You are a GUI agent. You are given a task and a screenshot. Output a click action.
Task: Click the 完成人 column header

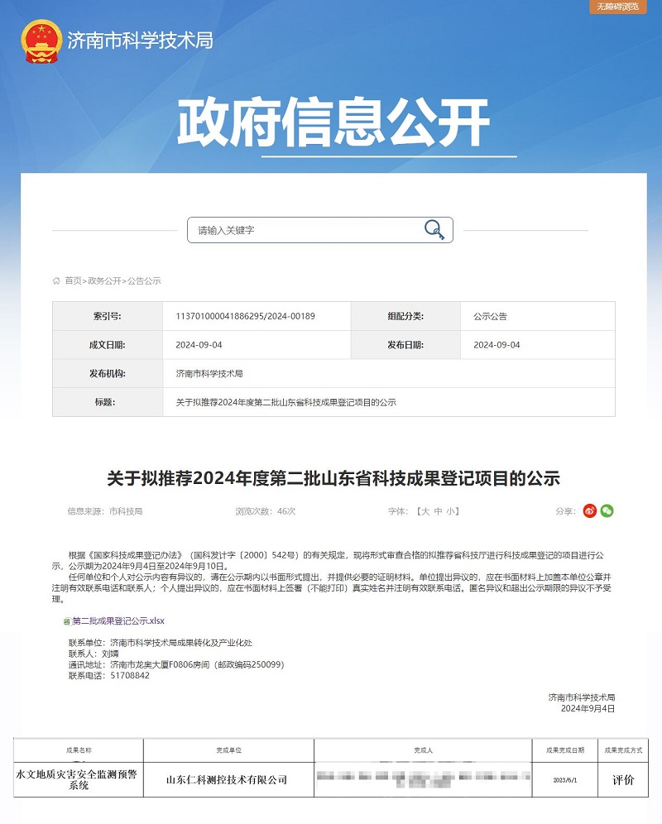tap(423, 750)
